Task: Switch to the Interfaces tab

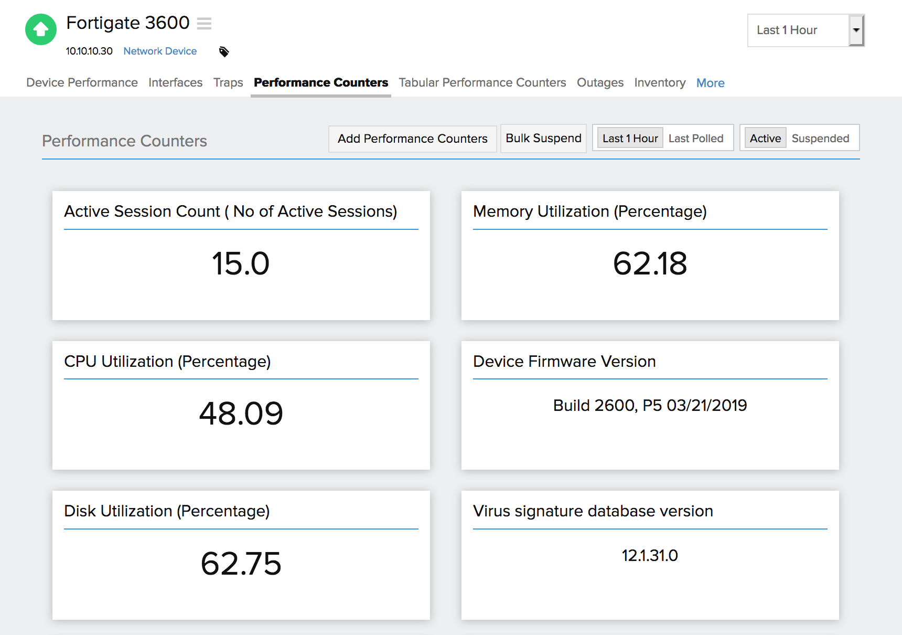Action: (x=175, y=83)
